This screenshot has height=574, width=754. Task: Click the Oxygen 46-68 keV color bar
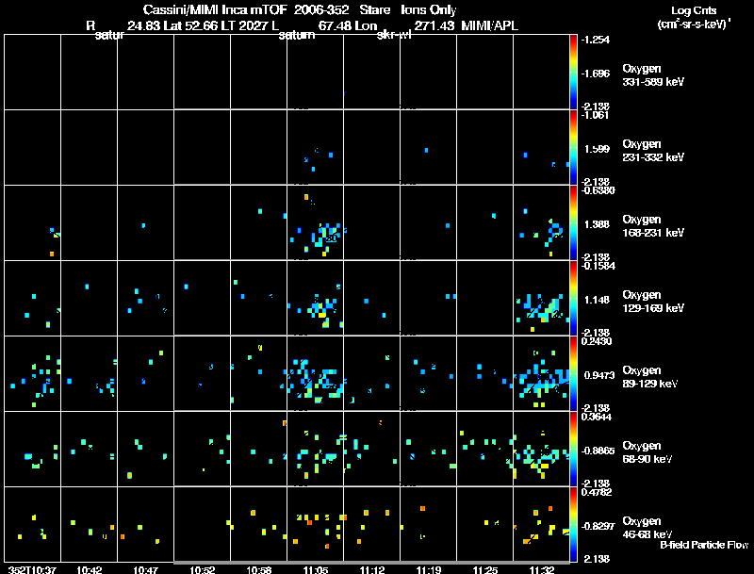click(x=573, y=524)
